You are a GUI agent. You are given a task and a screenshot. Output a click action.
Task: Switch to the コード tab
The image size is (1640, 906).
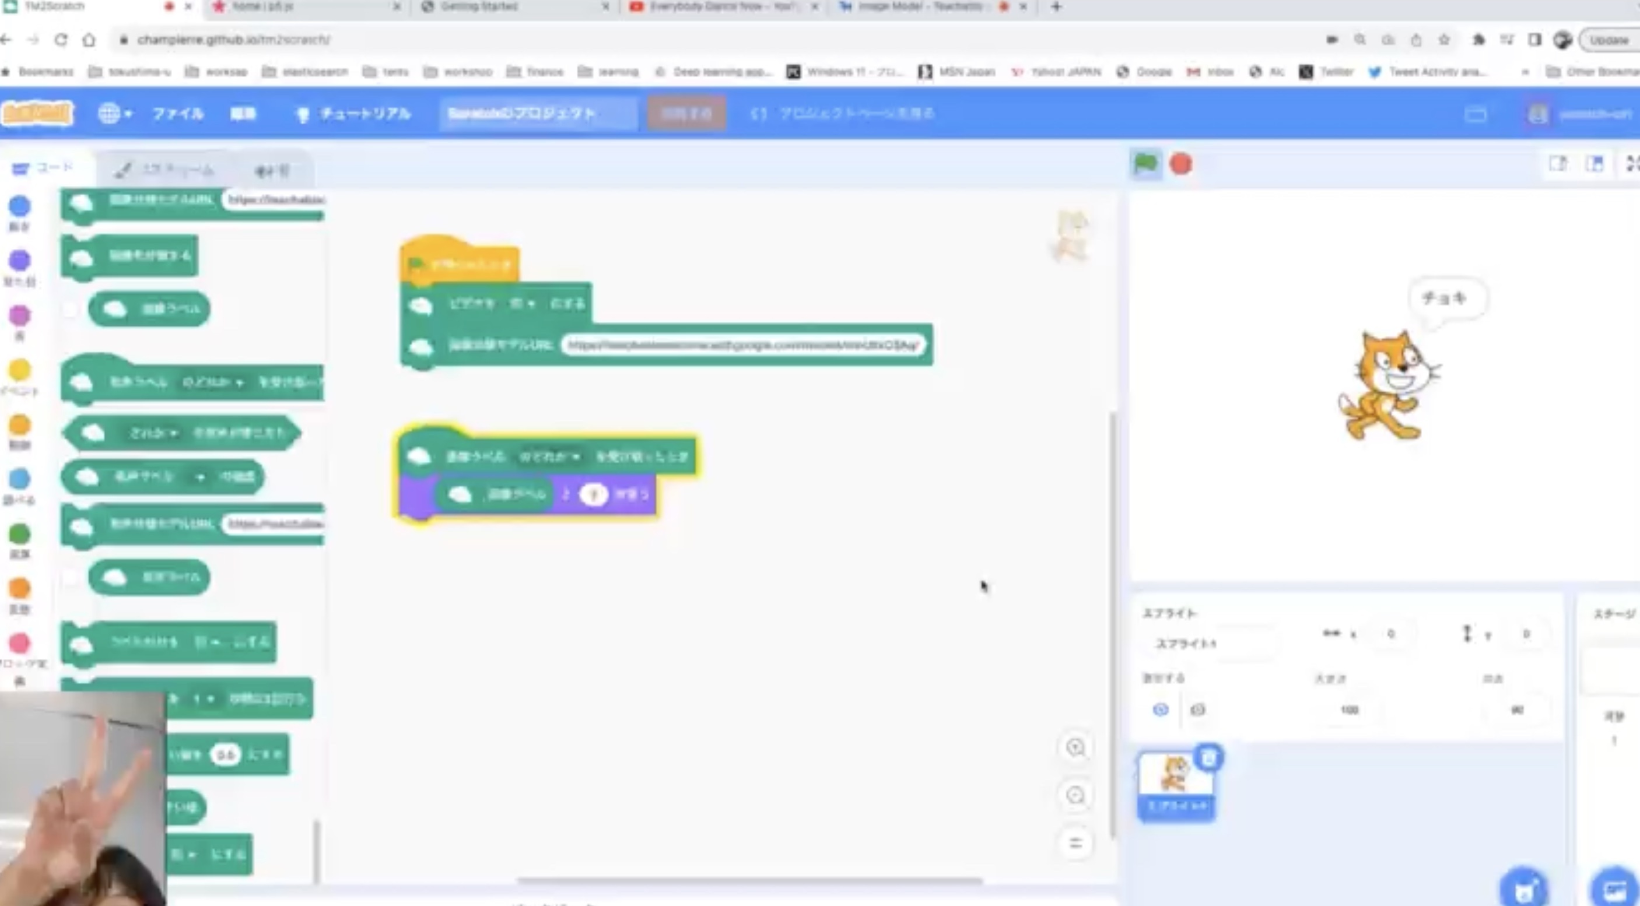tap(44, 168)
